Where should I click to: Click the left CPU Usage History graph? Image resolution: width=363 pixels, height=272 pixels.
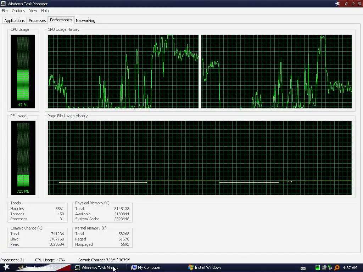pyautogui.click(x=123, y=72)
